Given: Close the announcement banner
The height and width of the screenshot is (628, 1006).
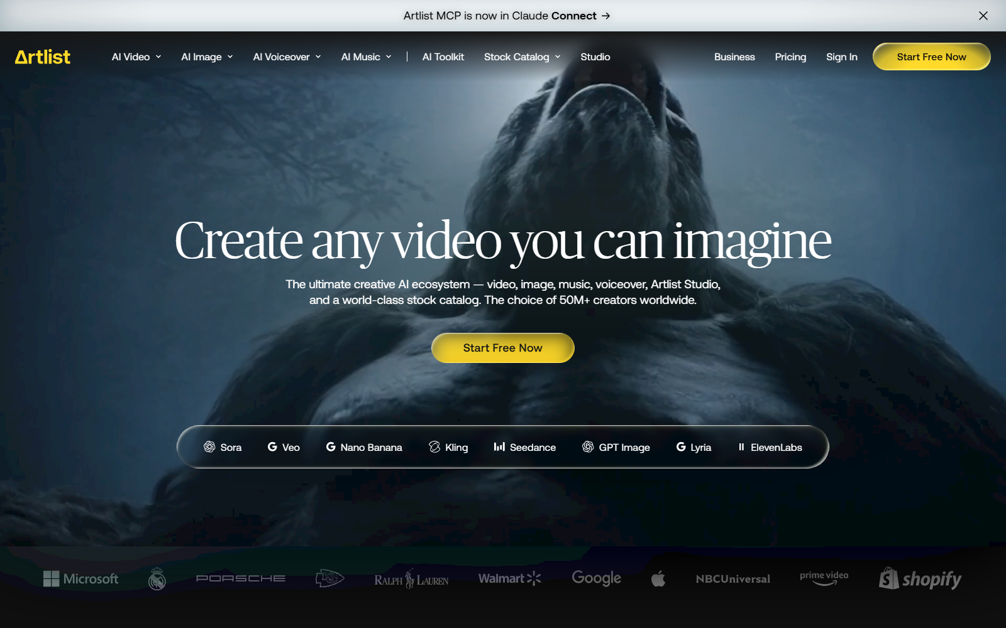Looking at the screenshot, I should [x=983, y=16].
